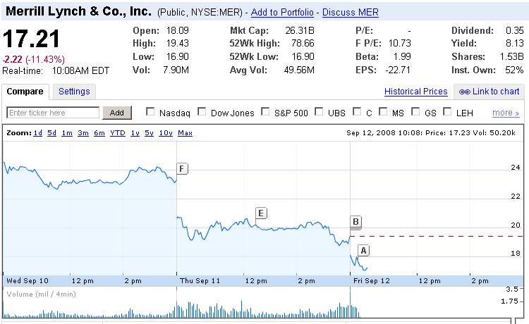
Task: Set chart zoom to 5d
Action: (x=52, y=132)
